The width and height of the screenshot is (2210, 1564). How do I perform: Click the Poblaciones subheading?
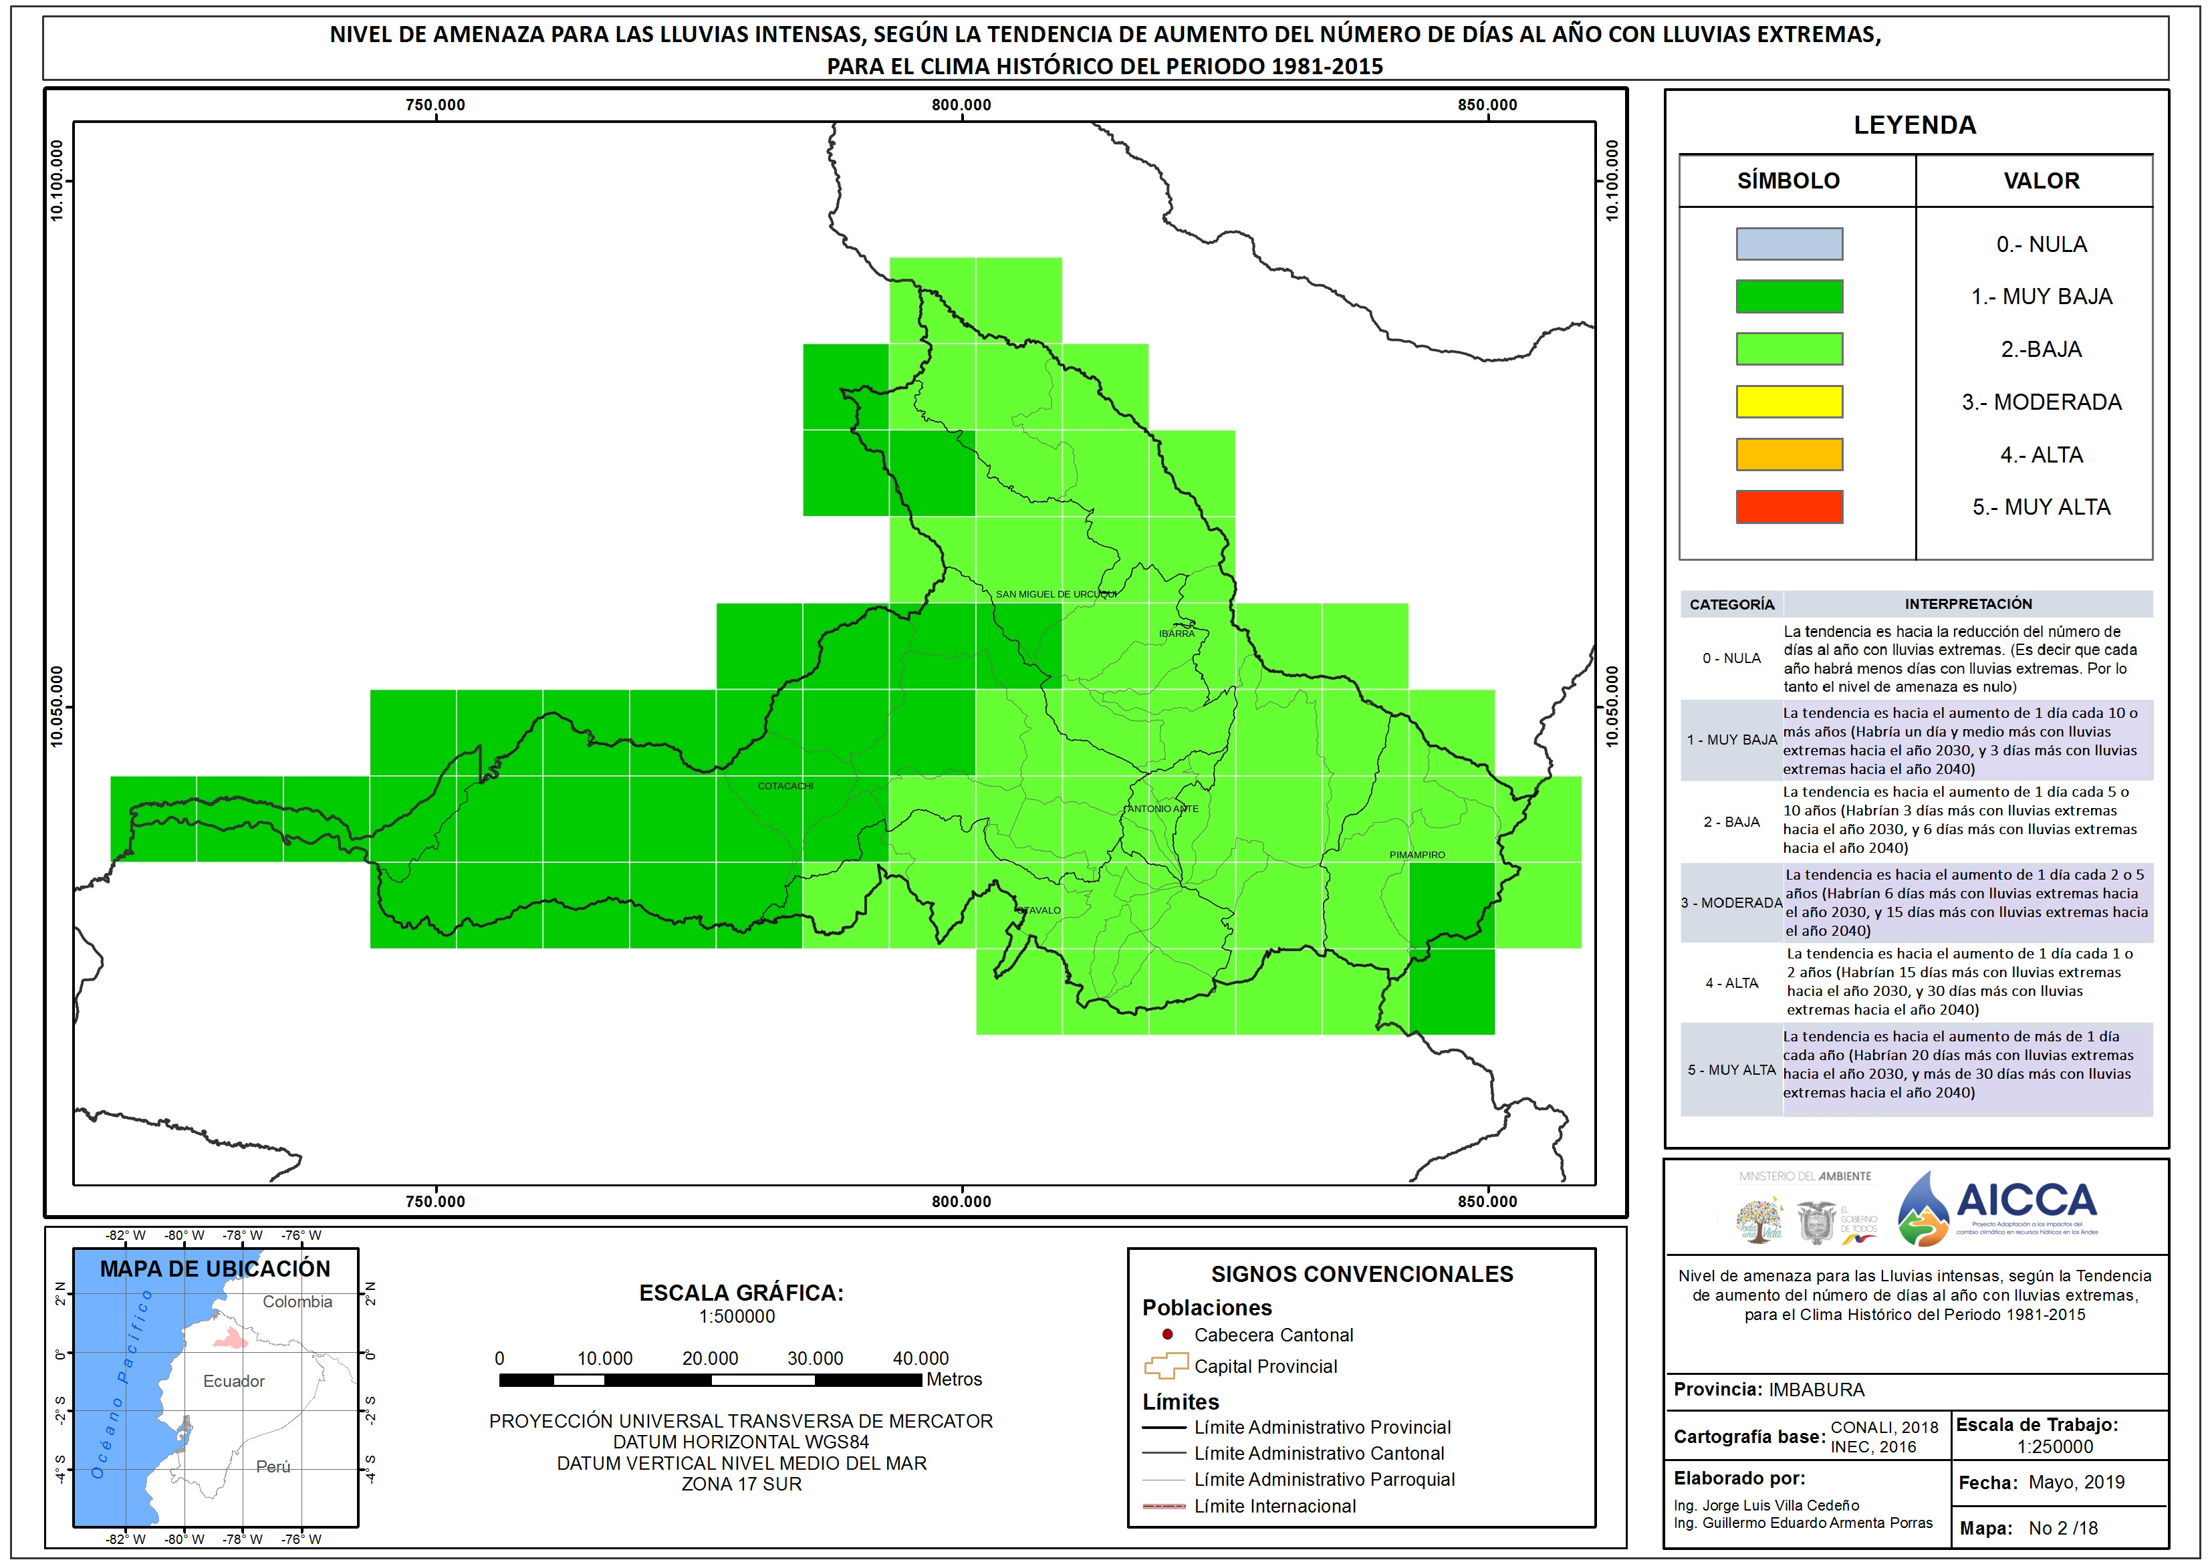click(1207, 1307)
